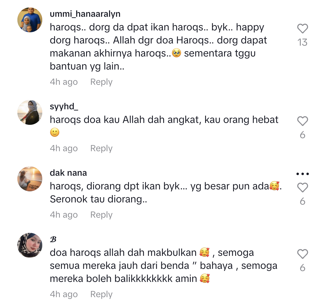The image size is (330, 308).
Task: Open profile avatar of user 𝓑
Action: (30, 245)
